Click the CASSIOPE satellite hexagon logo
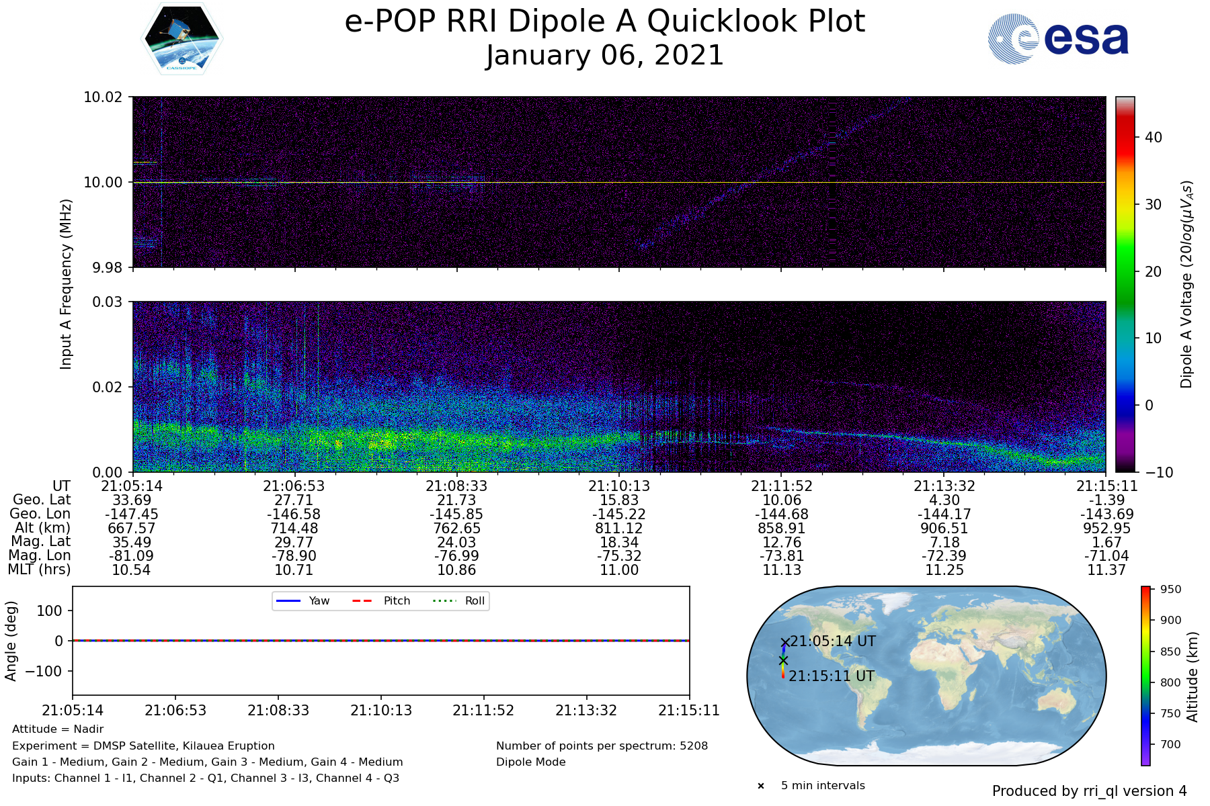 pos(182,38)
